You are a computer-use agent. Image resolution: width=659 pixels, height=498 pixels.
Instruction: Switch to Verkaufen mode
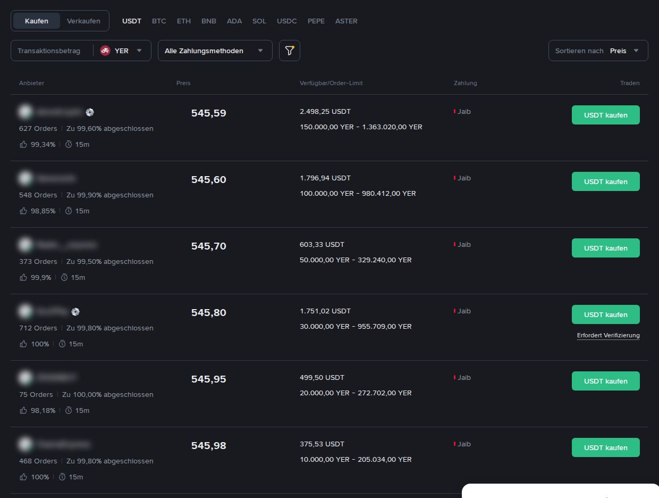click(83, 21)
